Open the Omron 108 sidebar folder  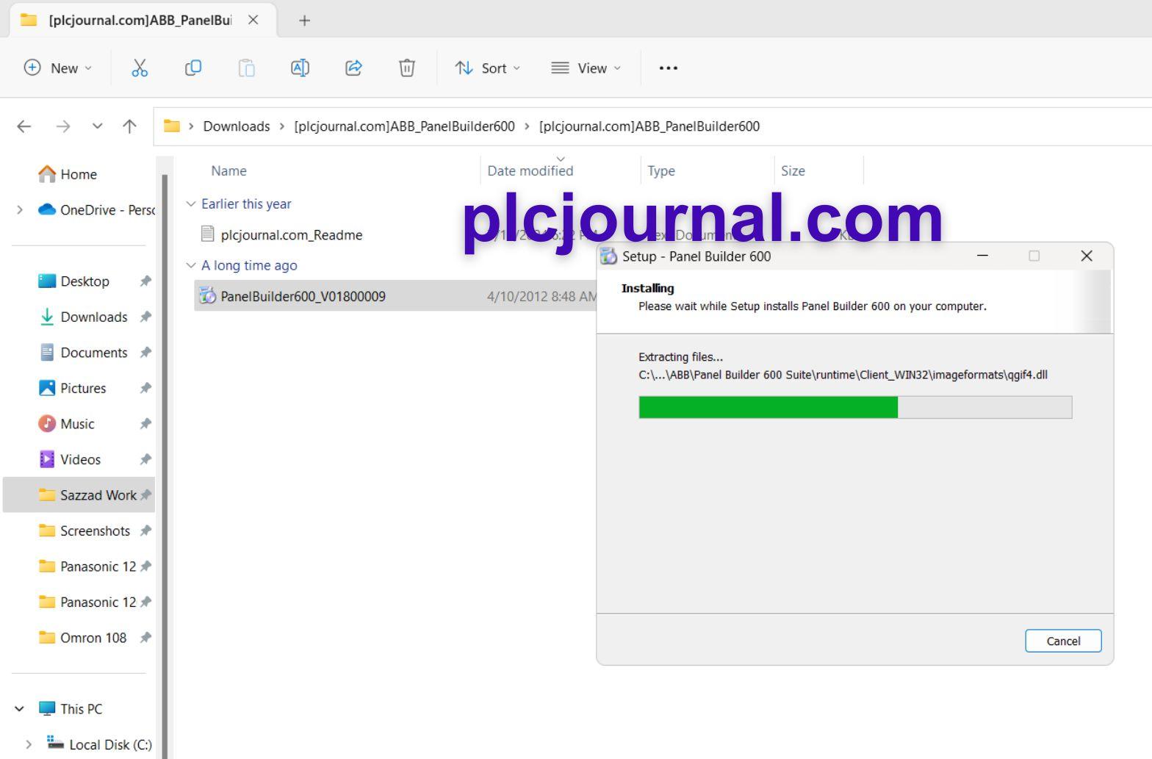(x=93, y=638)
